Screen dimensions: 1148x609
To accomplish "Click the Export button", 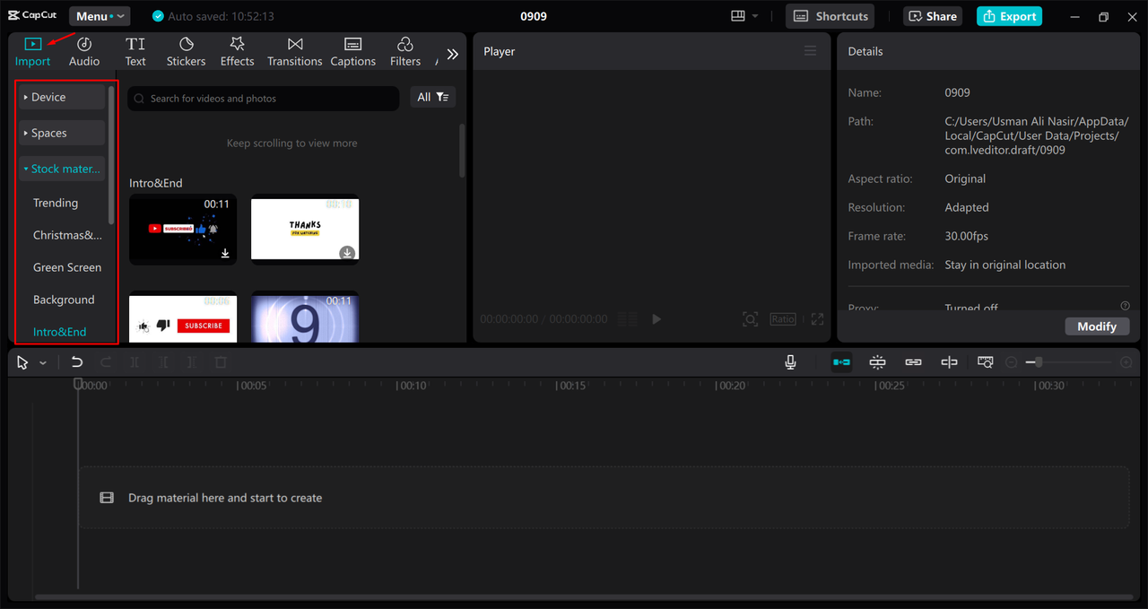I will pos(1009,16).
